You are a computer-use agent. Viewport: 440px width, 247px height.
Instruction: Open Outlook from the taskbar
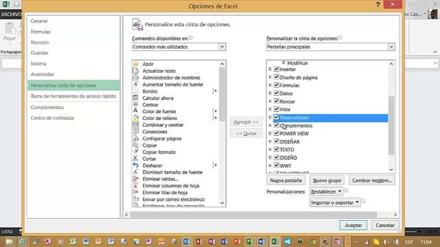[186, 242]
